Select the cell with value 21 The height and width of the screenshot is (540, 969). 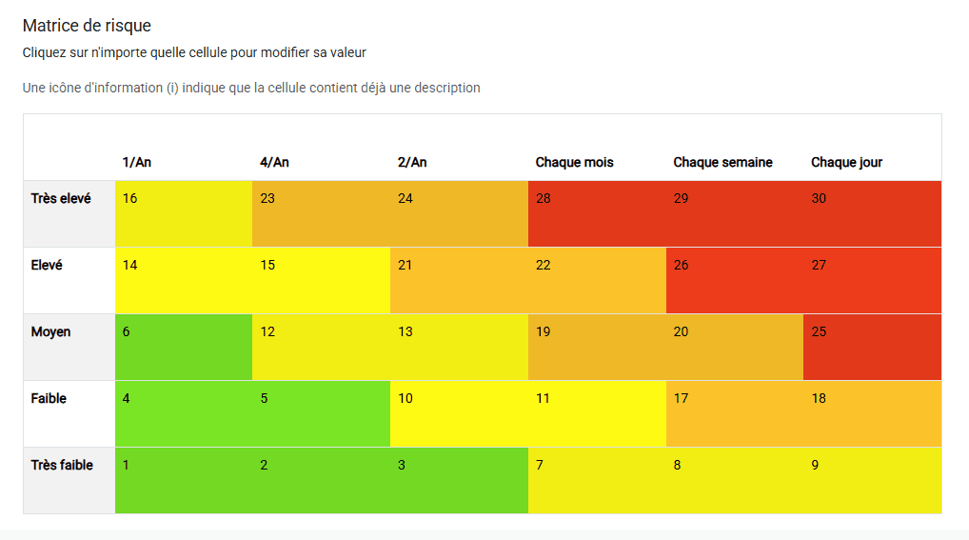tap(459, 281)
